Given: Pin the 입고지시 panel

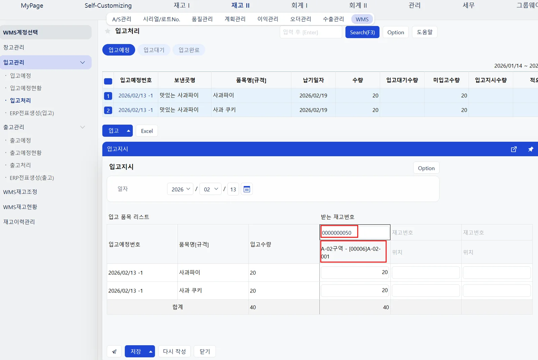Looking at the screenshot, I should click(x=531, y=149).
